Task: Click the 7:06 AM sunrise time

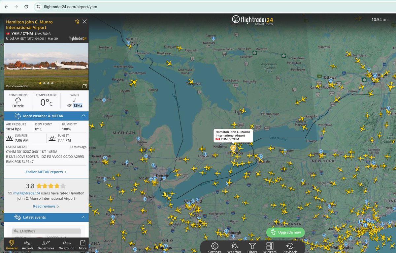Action: point(21,140)
